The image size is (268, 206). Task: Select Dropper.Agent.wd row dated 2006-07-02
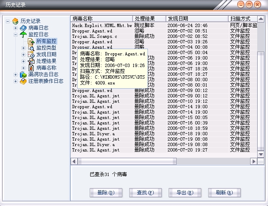164,31
